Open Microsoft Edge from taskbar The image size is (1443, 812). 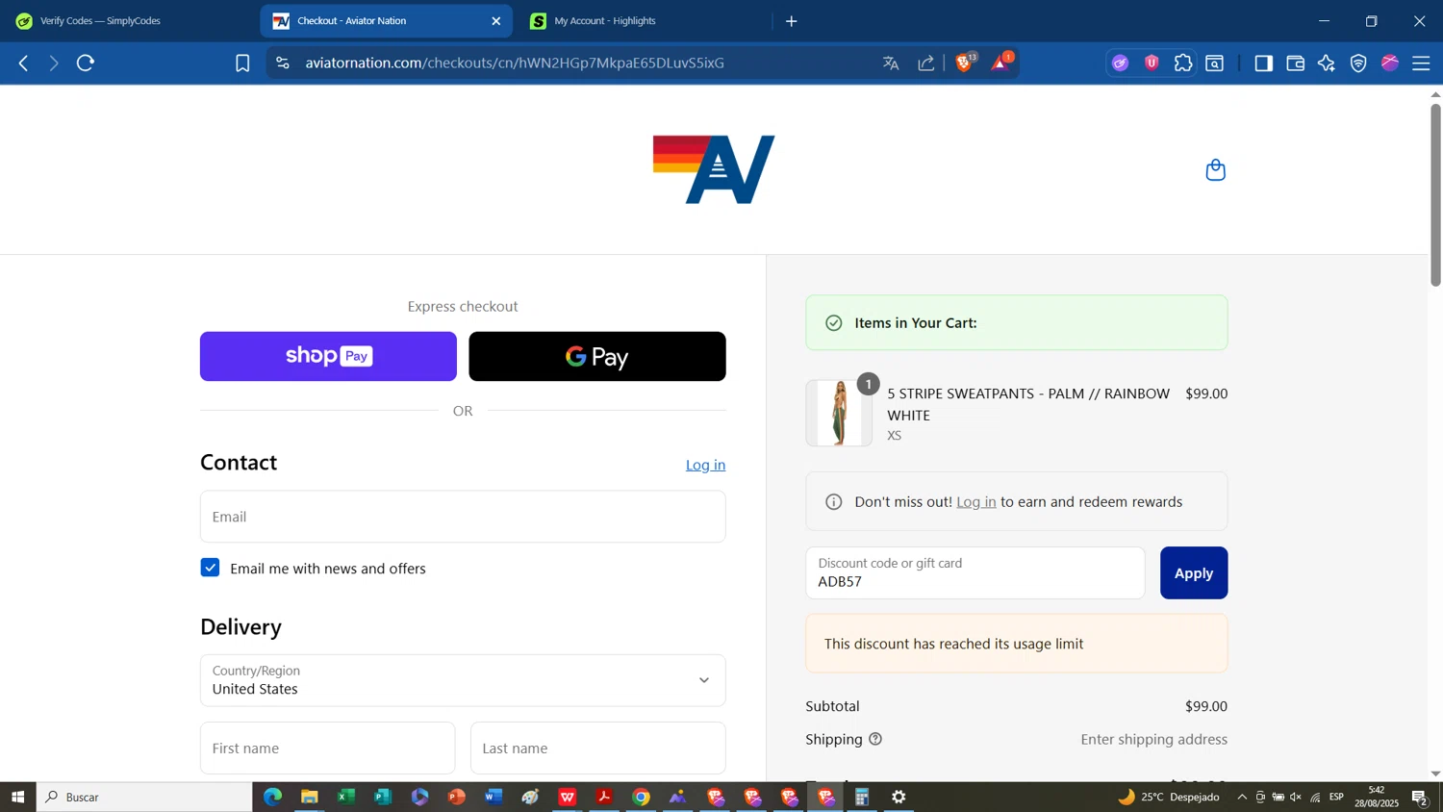click(x=272, y=797)
